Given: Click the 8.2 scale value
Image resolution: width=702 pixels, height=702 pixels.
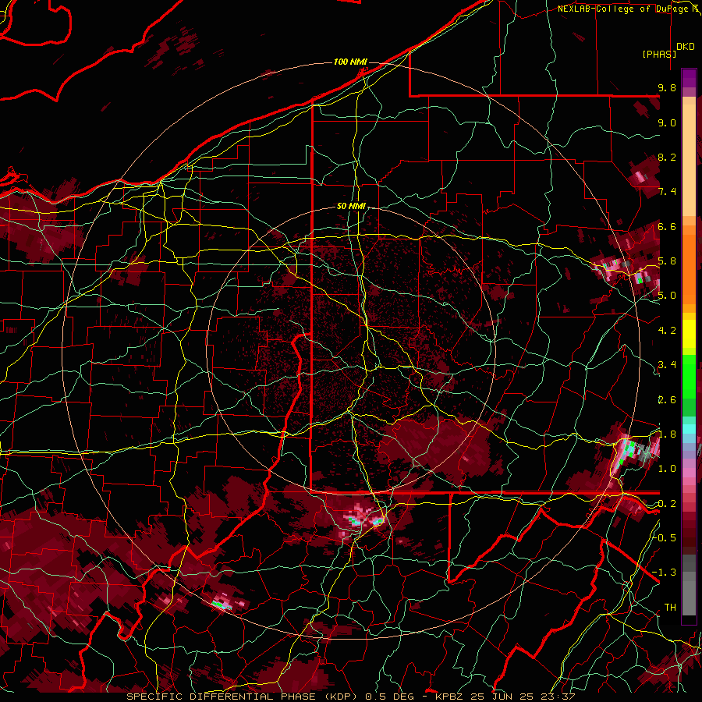Looking at the screenshot, I should (667, 158).
